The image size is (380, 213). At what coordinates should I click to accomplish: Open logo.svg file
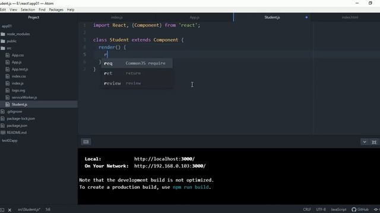[18, 91]
